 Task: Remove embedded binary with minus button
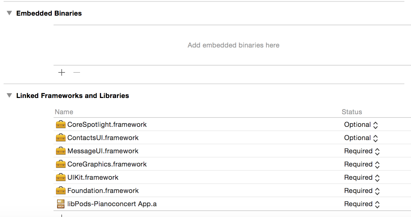point(77,72)
